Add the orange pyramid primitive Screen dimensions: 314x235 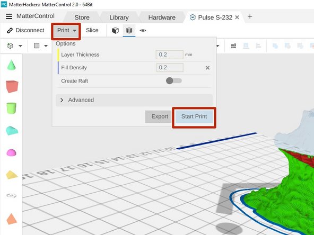point(12,219)
